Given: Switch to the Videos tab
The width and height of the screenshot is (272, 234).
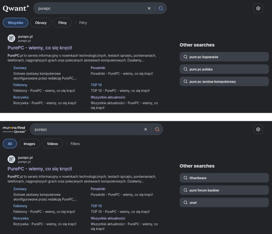Looking at the screenshot, I should tap(52, 144).
